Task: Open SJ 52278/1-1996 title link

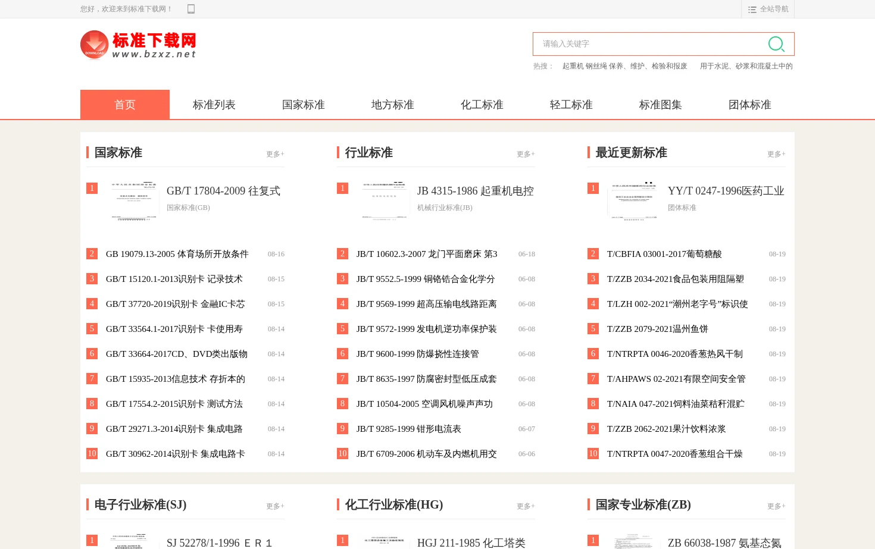Action: (x=219, y=542)
